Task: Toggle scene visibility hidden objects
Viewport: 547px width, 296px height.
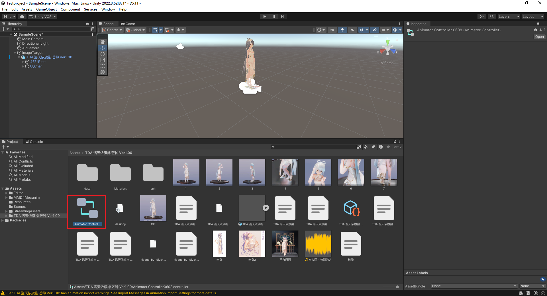Action: point(375,30)
